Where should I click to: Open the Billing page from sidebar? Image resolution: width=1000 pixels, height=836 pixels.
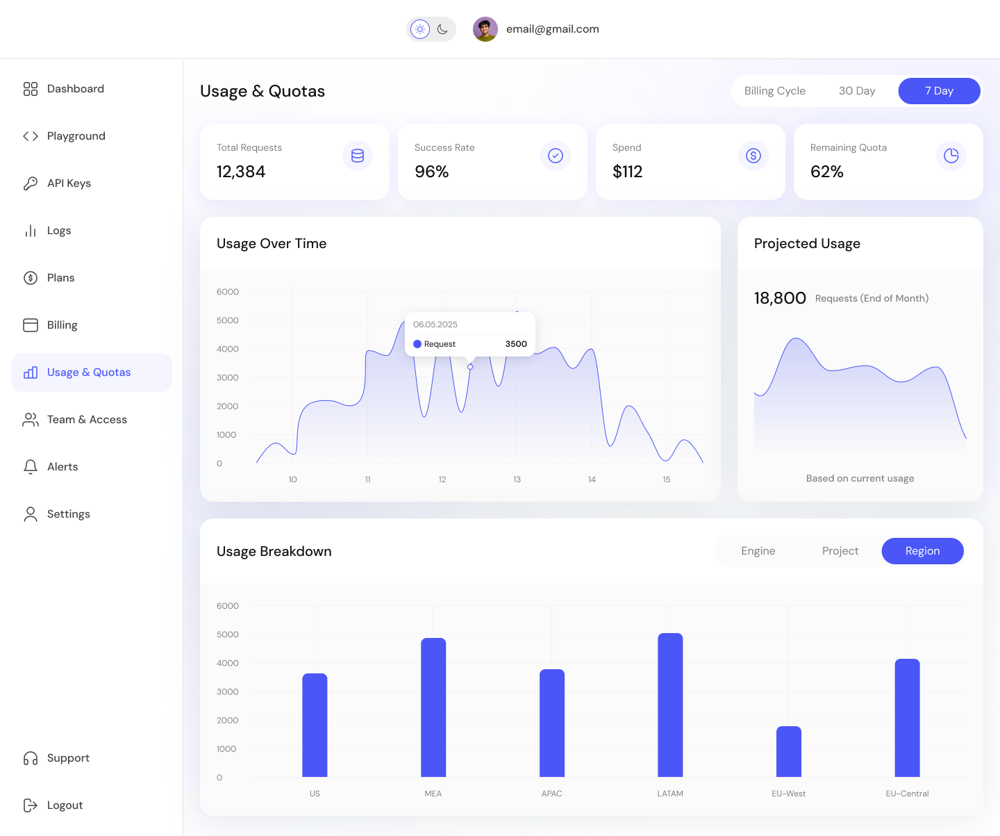(x=62, y=325)
